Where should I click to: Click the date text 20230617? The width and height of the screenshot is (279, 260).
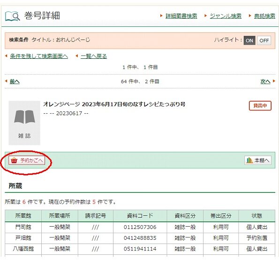69,113
